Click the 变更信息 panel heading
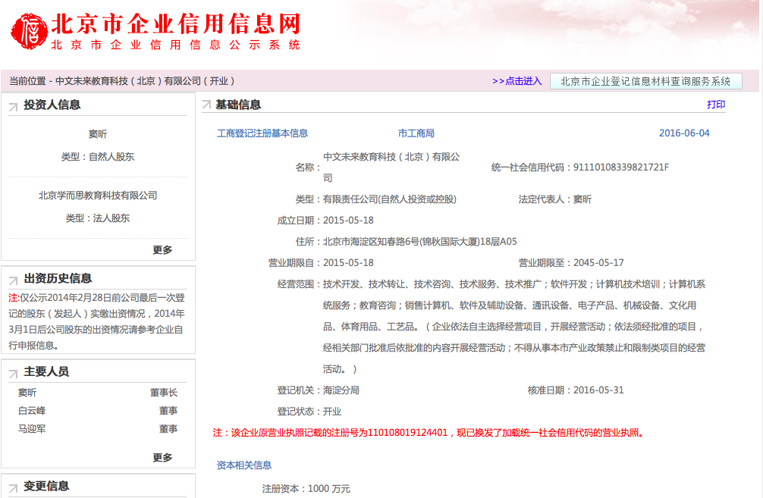 click(46, 487)
